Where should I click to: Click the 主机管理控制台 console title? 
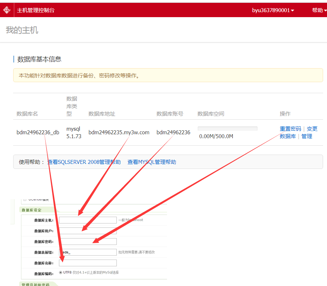pos(36,10)
